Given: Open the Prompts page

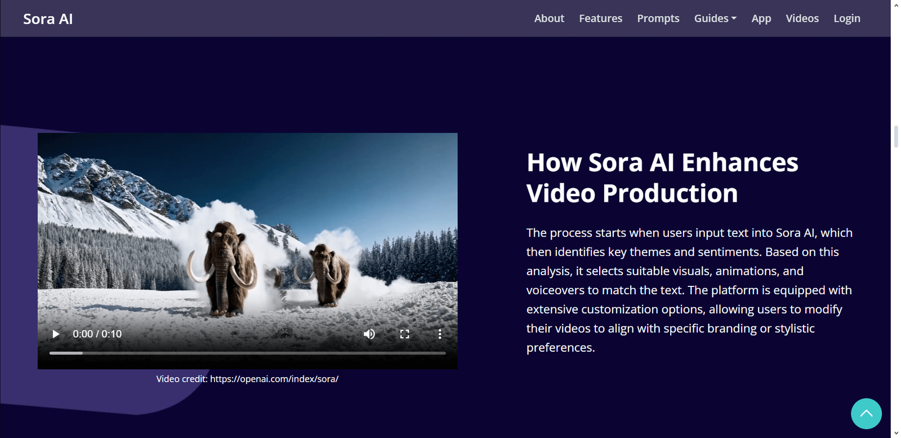Looking at the screenshot, I should tap(658, 19).
